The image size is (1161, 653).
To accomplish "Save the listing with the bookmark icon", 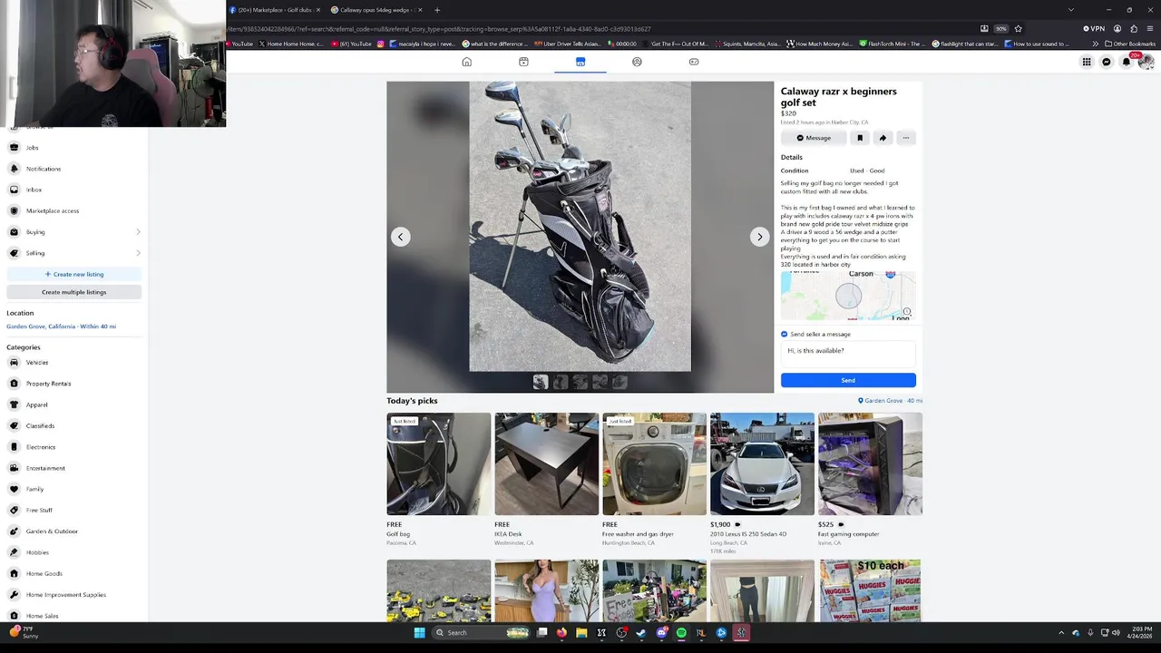I will [x=860, y=138].
